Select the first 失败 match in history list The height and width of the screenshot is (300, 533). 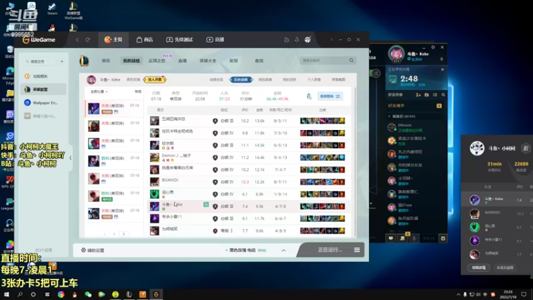(x=114, y=109)
